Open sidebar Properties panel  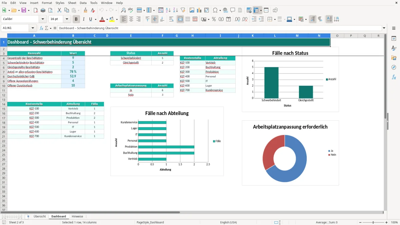point(394,38)
